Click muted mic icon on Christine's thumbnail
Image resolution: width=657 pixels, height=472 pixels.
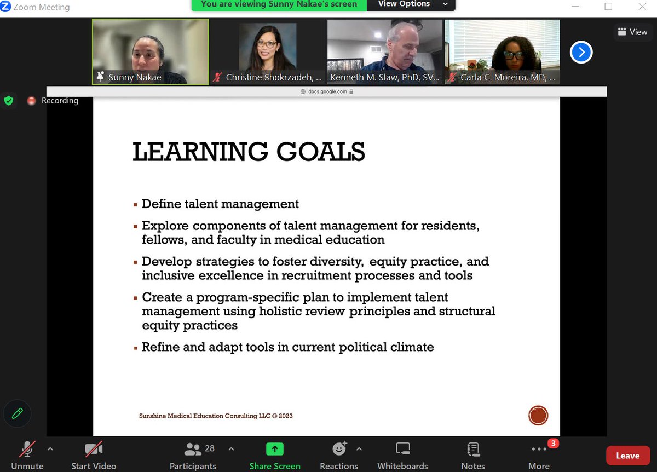218,78
